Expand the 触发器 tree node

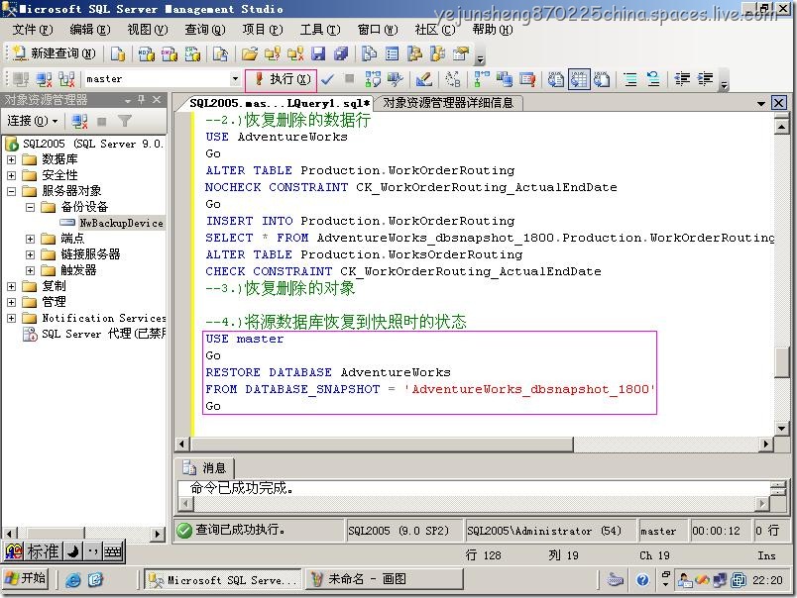click(x=30, y=270)
